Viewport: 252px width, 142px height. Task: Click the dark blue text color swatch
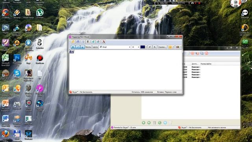coord(143,47)
